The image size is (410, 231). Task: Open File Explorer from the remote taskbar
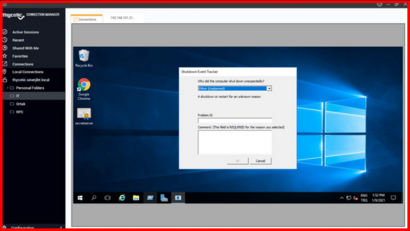[x=136, y=197]
